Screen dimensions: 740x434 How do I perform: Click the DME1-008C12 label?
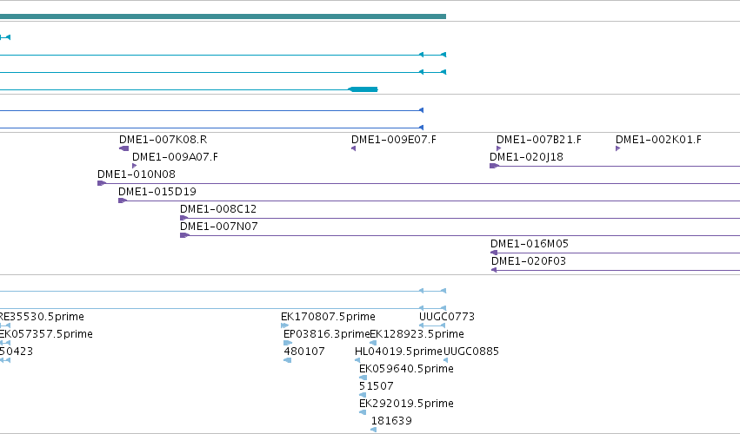point(218,208)
